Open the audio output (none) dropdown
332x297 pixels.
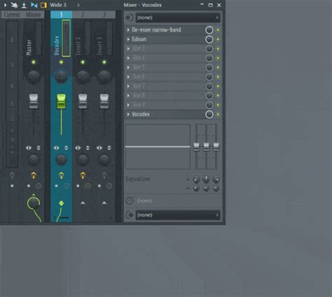(x=178, y=215)
